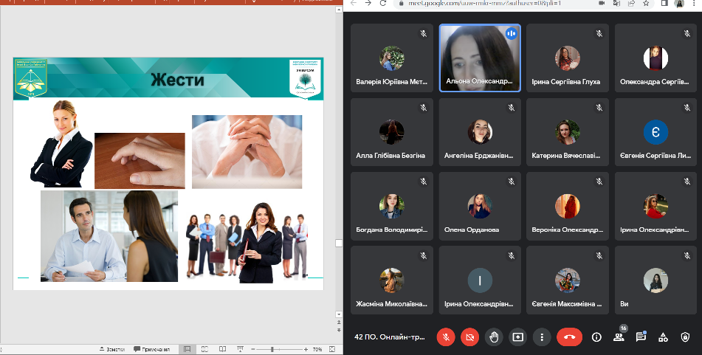Switch to Slide Sorter view

pos(204,349)
